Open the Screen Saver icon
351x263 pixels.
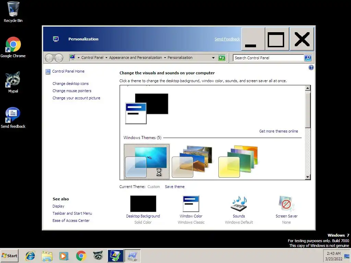(286, 204)
